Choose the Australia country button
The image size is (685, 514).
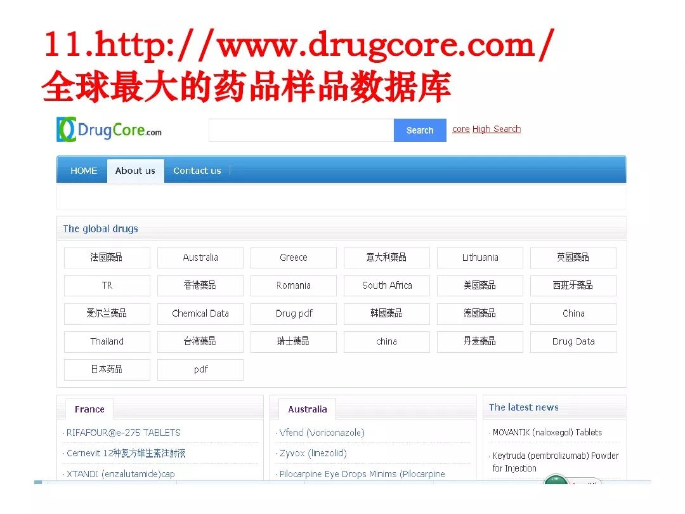200,258
